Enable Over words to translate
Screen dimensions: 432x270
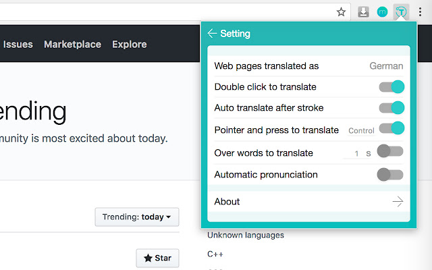coord(390,151)
